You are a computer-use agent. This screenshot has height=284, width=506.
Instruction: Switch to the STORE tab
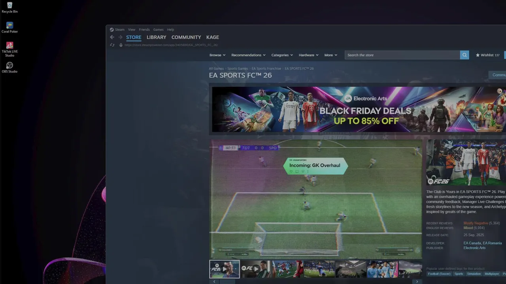point(134,37)
